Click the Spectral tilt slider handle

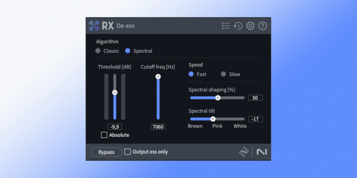tap(213, 119)
